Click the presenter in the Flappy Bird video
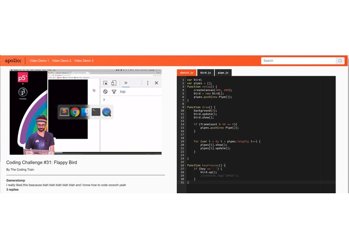349x248 pixels. [x=41, y=134]
